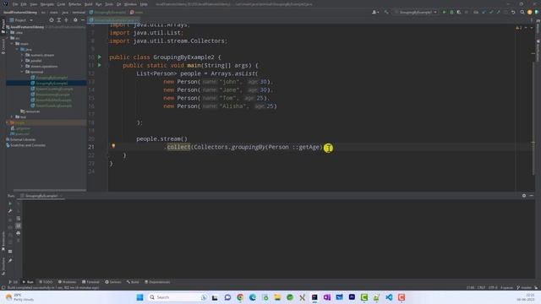Click the Debug bug icon in the top toolbar
Screen dimensions: 541x304
click(x=451, y=12)
